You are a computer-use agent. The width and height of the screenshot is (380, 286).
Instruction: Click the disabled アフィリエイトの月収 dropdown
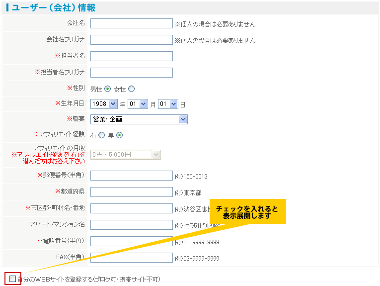pos(126,155)
